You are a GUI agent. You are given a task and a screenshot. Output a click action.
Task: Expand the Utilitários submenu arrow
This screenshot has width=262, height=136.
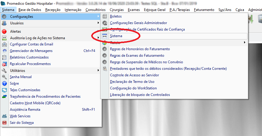coord(98,71)
